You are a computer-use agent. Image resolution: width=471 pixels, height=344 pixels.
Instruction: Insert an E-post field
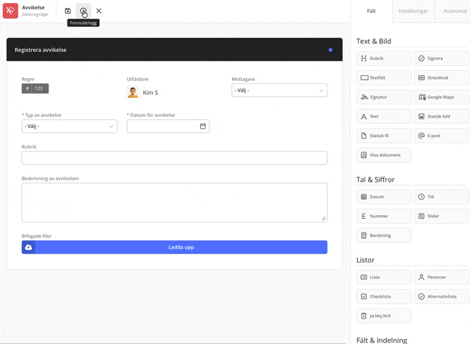point(442,135)
